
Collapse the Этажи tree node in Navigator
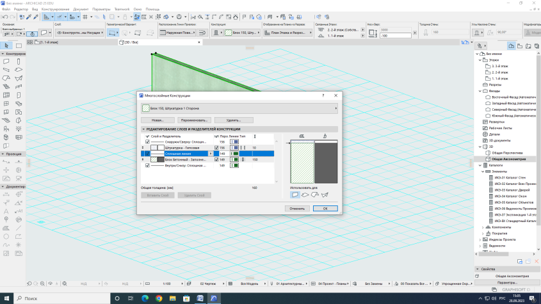pos(480,60)
